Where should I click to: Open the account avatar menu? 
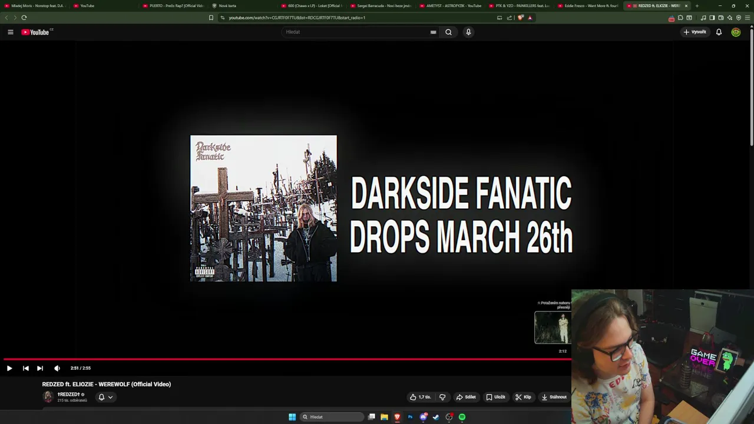pyautogui.click(x=736, y=32)
